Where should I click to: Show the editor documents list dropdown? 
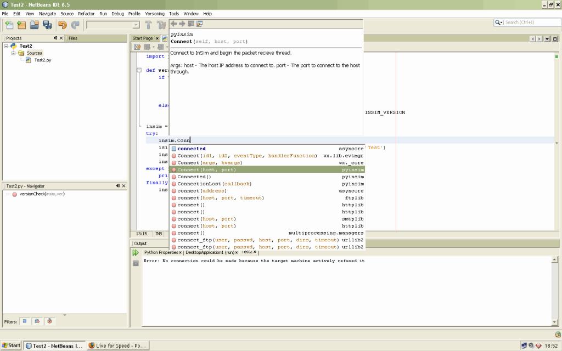click(547, 39)
